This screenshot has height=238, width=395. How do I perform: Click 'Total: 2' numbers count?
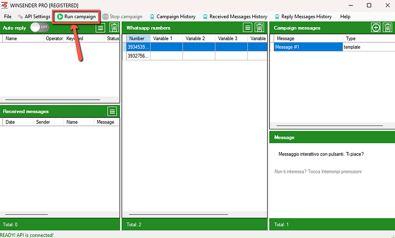pyautogui.click(x=134, y=224)
